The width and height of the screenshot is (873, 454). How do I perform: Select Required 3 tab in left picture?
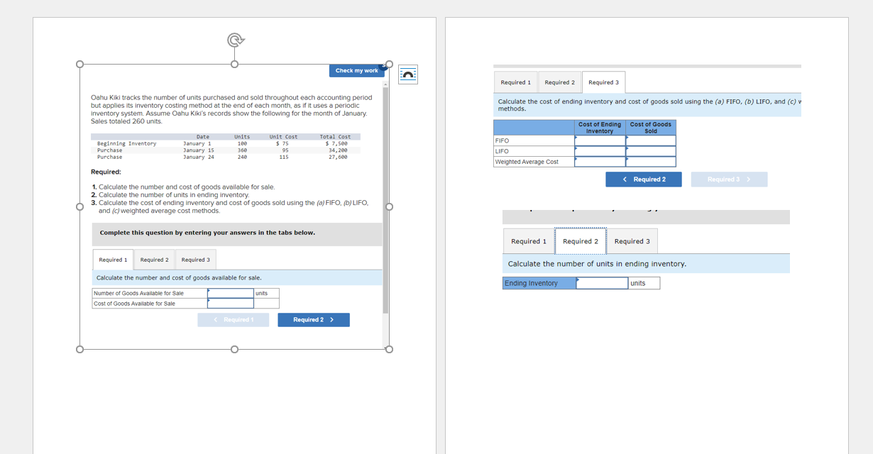[x=196, y=260]
